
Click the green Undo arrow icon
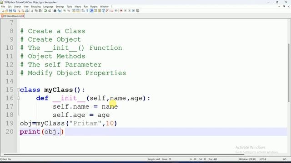[45, 11]
